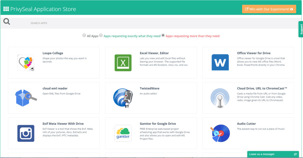Click 'Office viewer for Google Drive is a tool' description
Image resolution: width=303 pixels, height=158 pixels.
point(261,62)
